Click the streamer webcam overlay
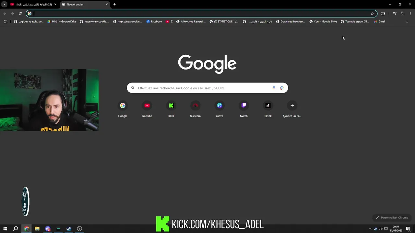This screenshot has height=233, width=415. (49, 100)
